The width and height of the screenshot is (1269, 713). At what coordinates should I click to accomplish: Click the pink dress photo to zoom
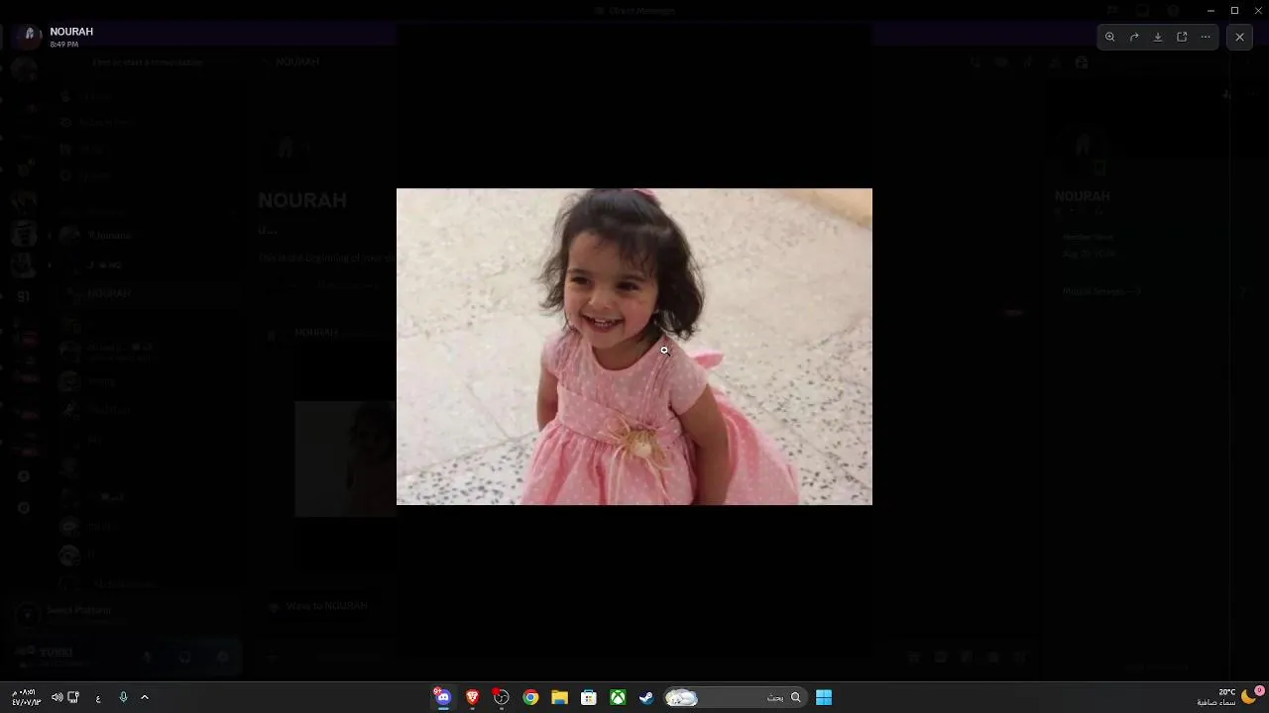(634, 347)
